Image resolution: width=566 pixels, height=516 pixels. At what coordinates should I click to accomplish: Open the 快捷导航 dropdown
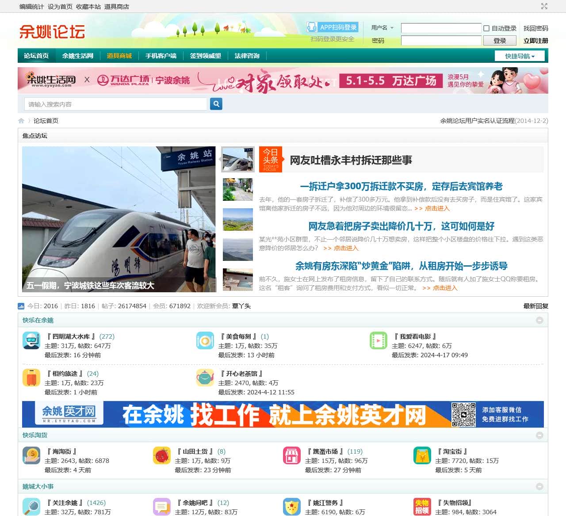[520, 56]
